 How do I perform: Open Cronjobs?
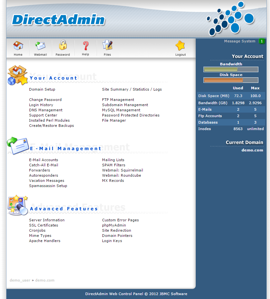click(x=37, y=230)
